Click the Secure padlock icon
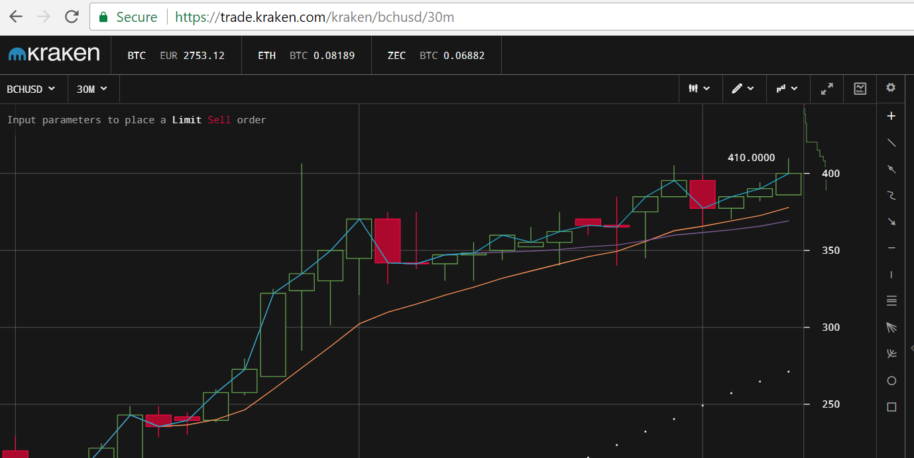 pos(103,17)
